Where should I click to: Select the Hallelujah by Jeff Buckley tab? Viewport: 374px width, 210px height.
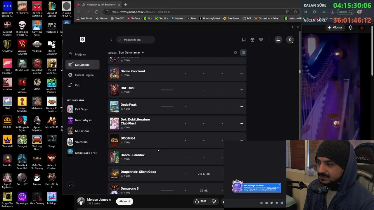click(x=98, y=5)
